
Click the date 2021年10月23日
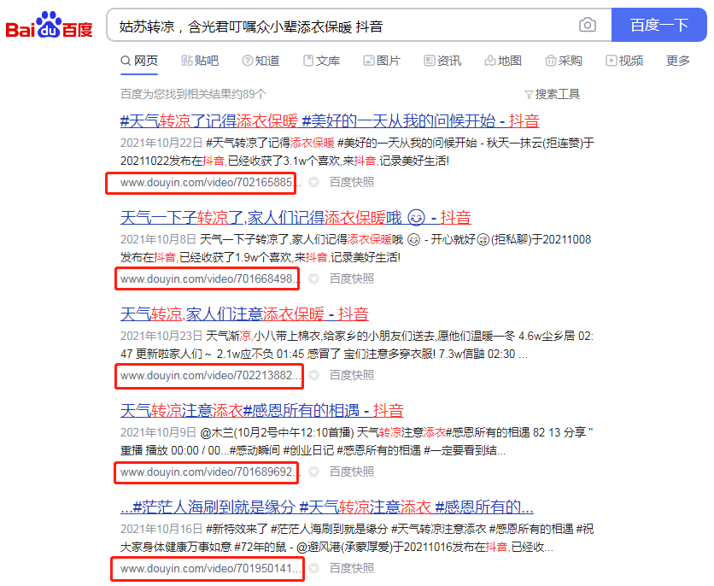tap(161, 336)
